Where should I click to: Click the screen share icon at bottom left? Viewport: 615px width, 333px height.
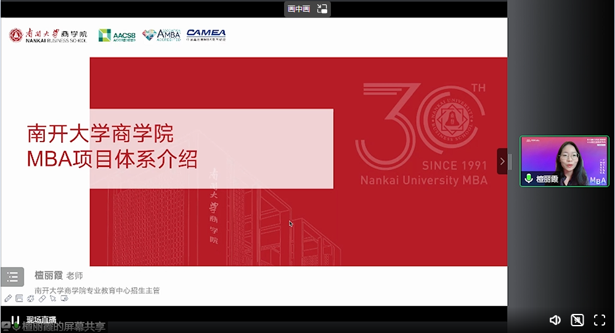pos(6,326)
